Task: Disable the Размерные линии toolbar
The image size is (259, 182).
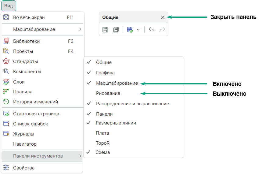Action: 116,123
